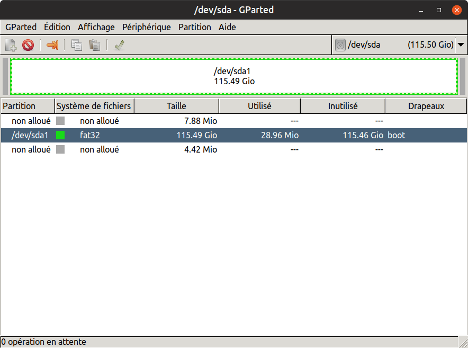The width and height of the screenshot is (468, 348).
Task: Click the New partition toolbar icon
Action: [11, 45]
